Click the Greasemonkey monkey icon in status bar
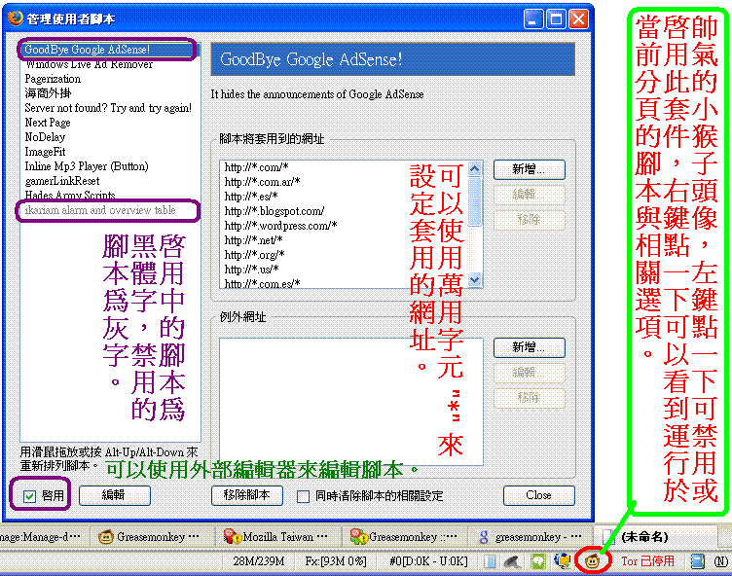Viewport: 732px width, 576px height. [593, 560]
